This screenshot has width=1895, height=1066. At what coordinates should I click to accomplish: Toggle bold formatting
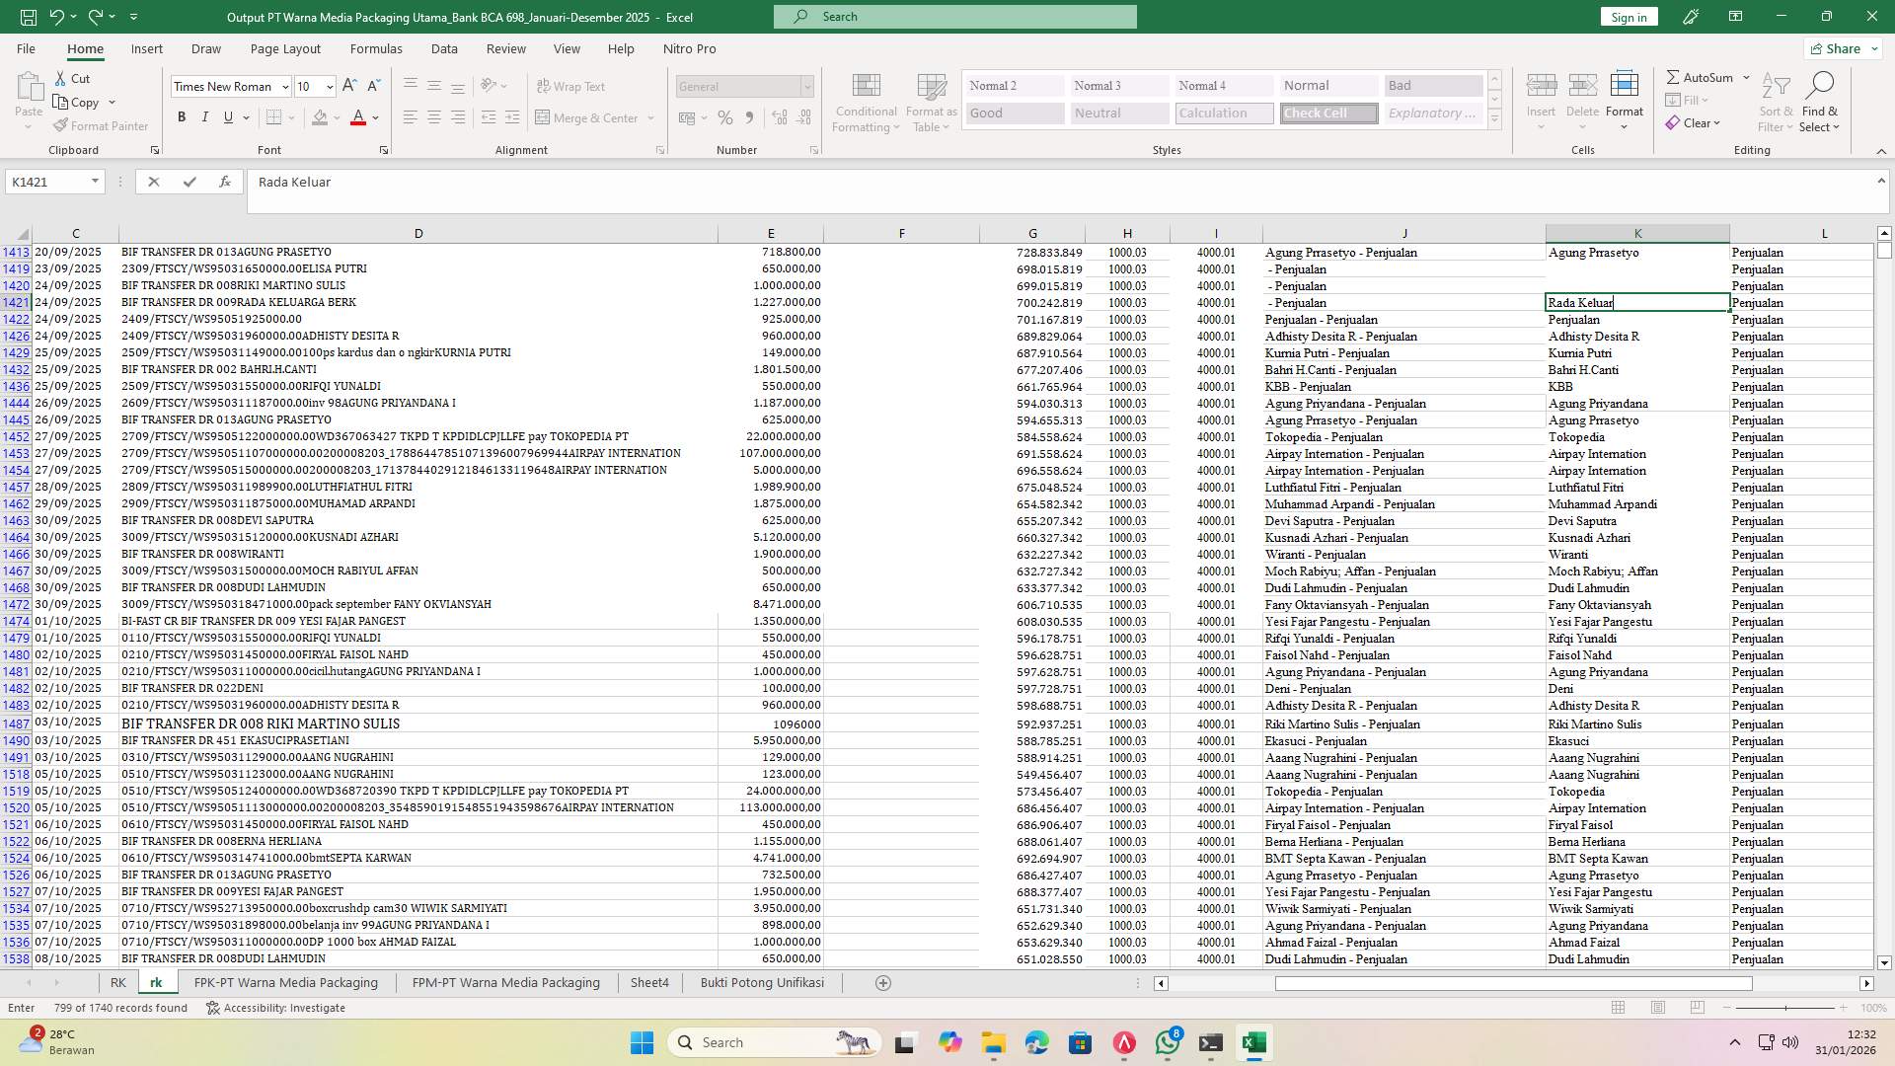coord(182,116)
